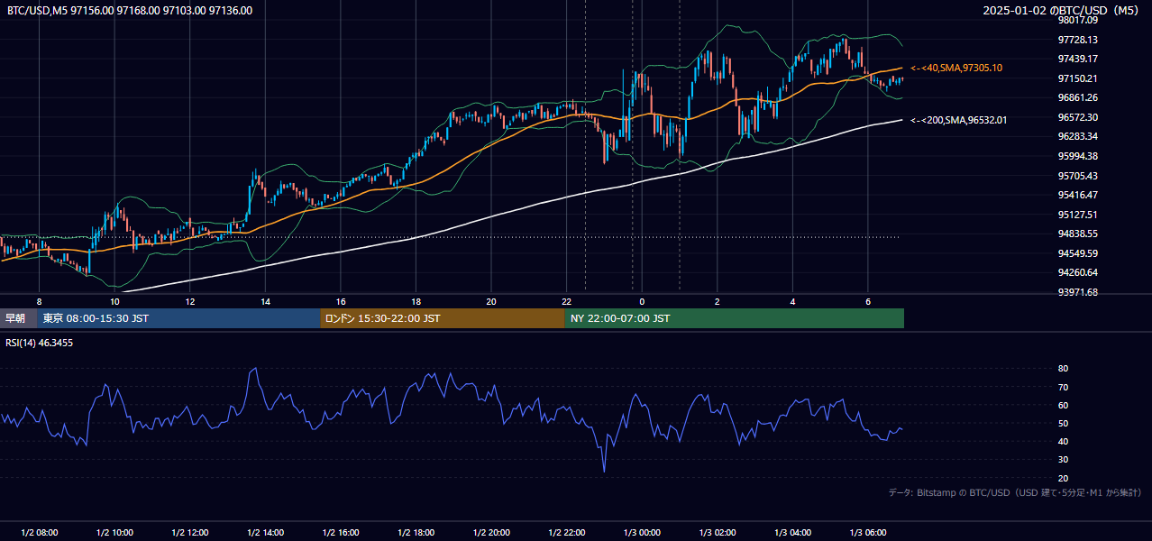Click price axis value 95127.51

pos(1078,215)
